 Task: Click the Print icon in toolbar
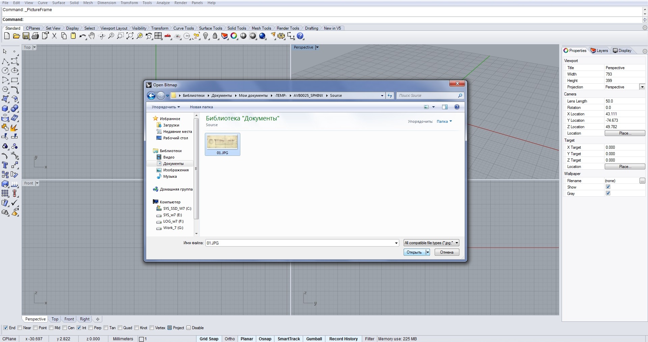point(35,36)
